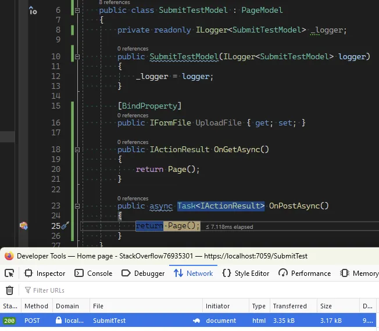The height and width of the screenshot is (331, 379).
Task: Select the Network tab
Action: click(x=193, y=274)
